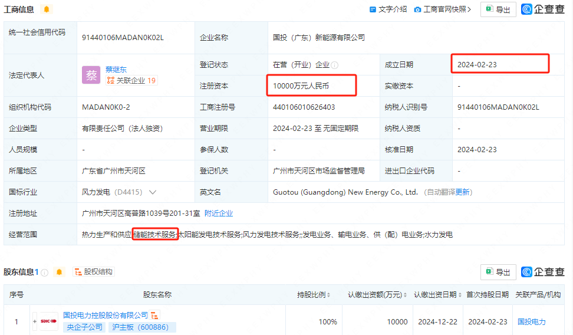Click the 央企子公司 tag
Image resolution: width=573 pixels, height=335 pixels.
(x=84, y=327)
